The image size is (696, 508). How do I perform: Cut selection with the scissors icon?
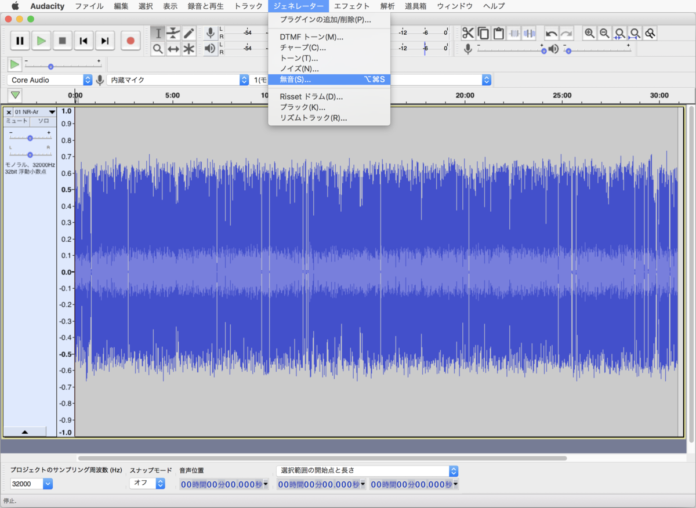(x=468, y=34)
